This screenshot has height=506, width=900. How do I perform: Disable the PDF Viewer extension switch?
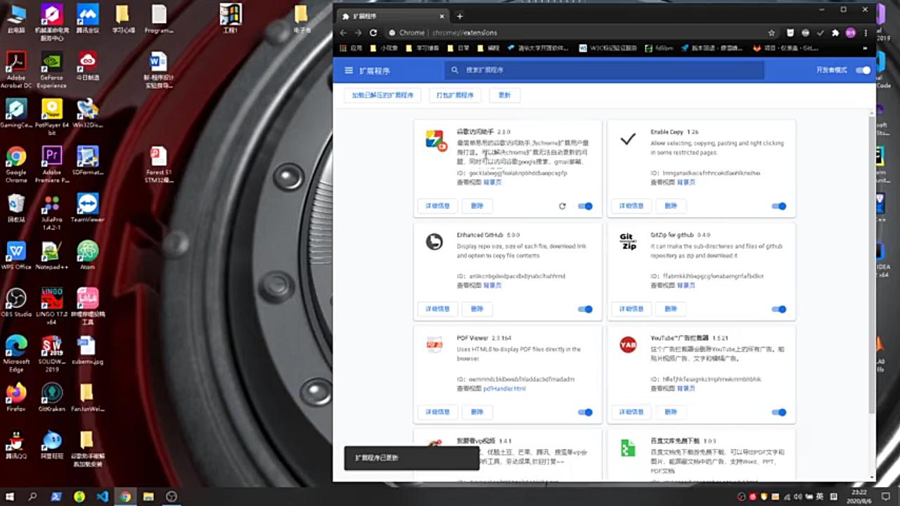[585, 413]
